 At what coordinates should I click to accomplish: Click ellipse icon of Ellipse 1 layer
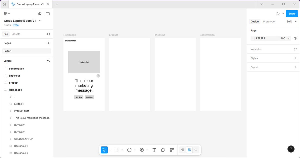pyautogui.click(x=11, y=104)
